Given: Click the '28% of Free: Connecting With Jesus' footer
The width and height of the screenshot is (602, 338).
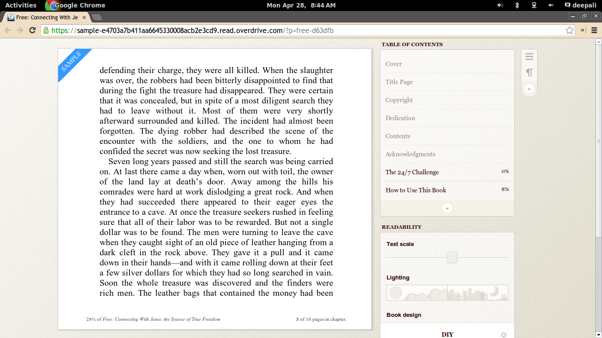Looking at the screenshot, I should [153, 319].
